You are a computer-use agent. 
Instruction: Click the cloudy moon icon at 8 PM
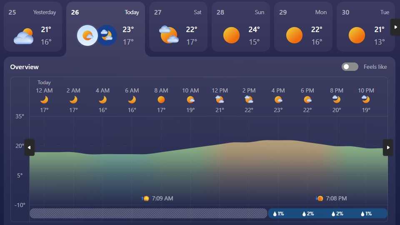click(x=337, y=99)
